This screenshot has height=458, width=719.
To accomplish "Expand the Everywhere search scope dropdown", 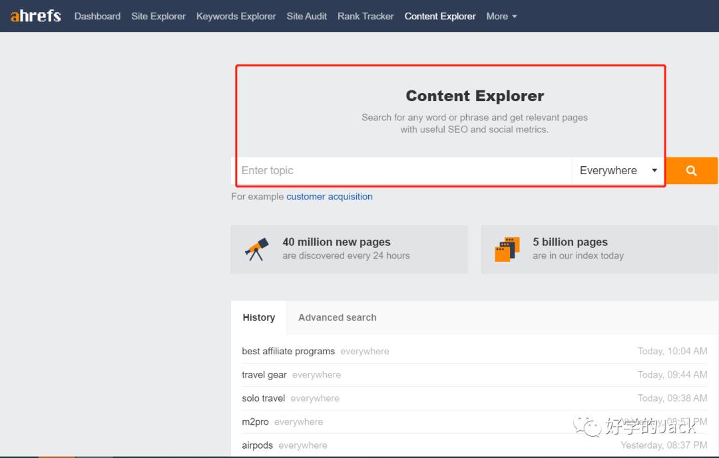I will pos(618,171).
